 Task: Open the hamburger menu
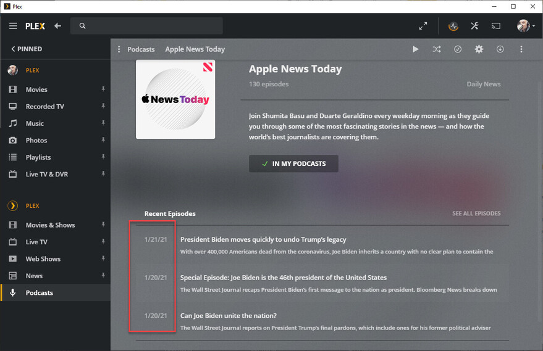pos(13,26)
